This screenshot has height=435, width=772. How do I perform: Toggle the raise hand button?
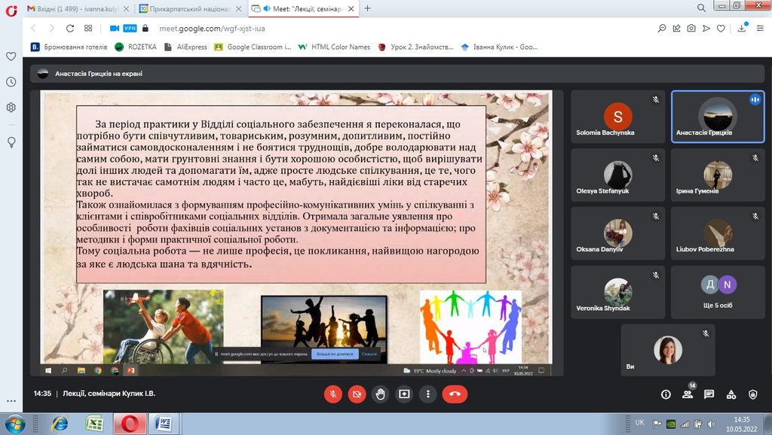[x=381, y=394]
